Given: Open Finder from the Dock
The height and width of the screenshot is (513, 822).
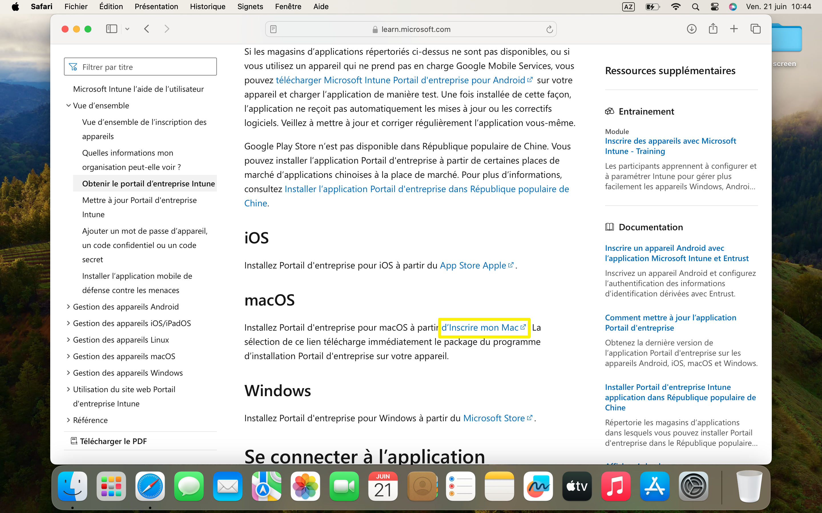Looking at the screenshot, I should click(72, 486).
